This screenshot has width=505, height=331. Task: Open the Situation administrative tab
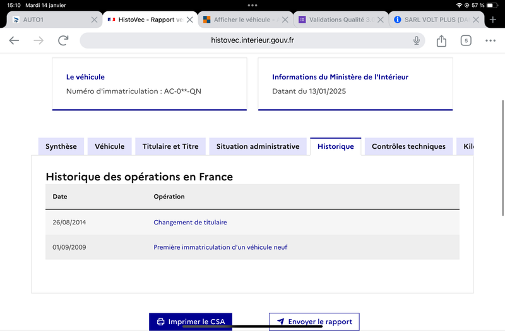[258, 146]
